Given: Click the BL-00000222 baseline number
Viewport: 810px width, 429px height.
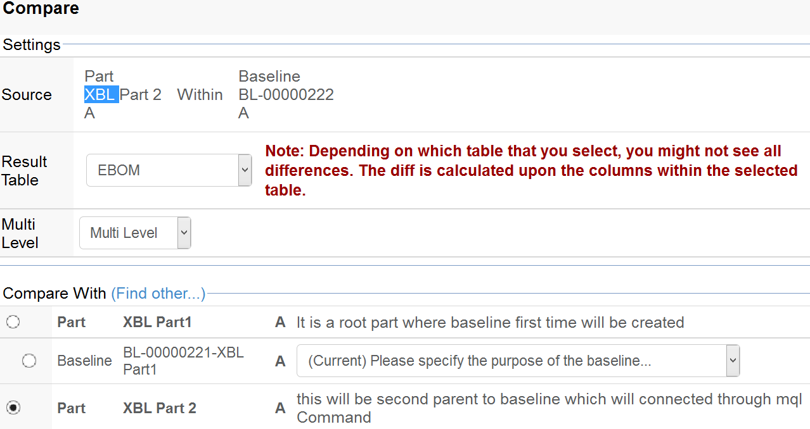Looking at the screenshot, I should click(x=286, y=95).
